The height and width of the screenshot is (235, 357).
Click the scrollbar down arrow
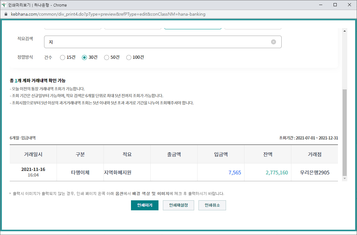[x=345, y=178]
